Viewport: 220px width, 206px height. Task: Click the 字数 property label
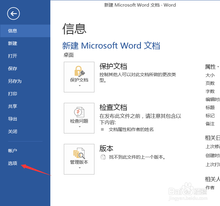coord(210,91)
